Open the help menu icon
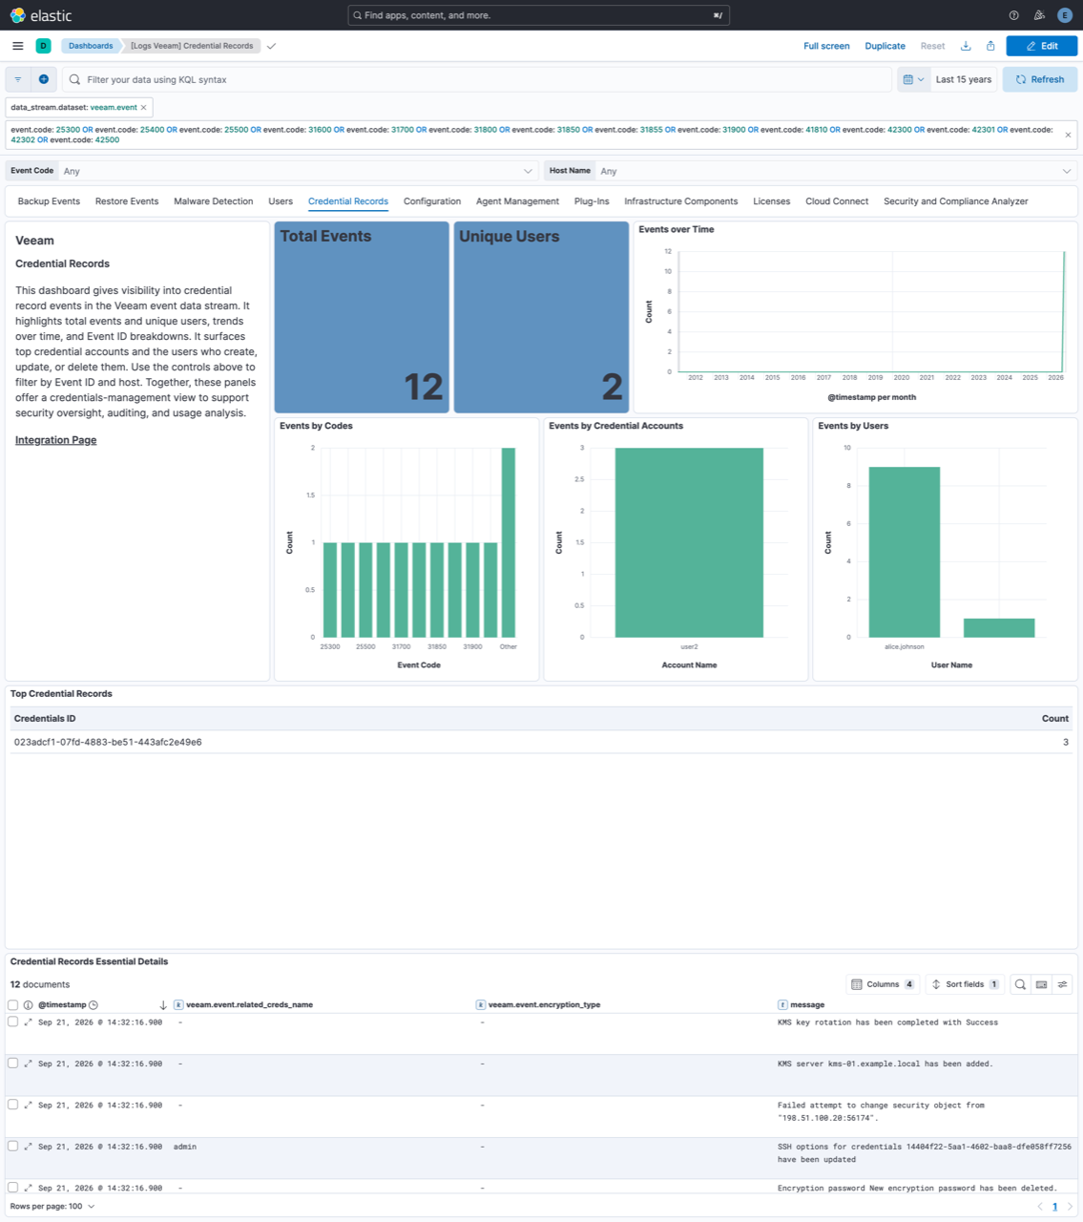This screenshot has height=1222, width=1083. [1013, 15]
